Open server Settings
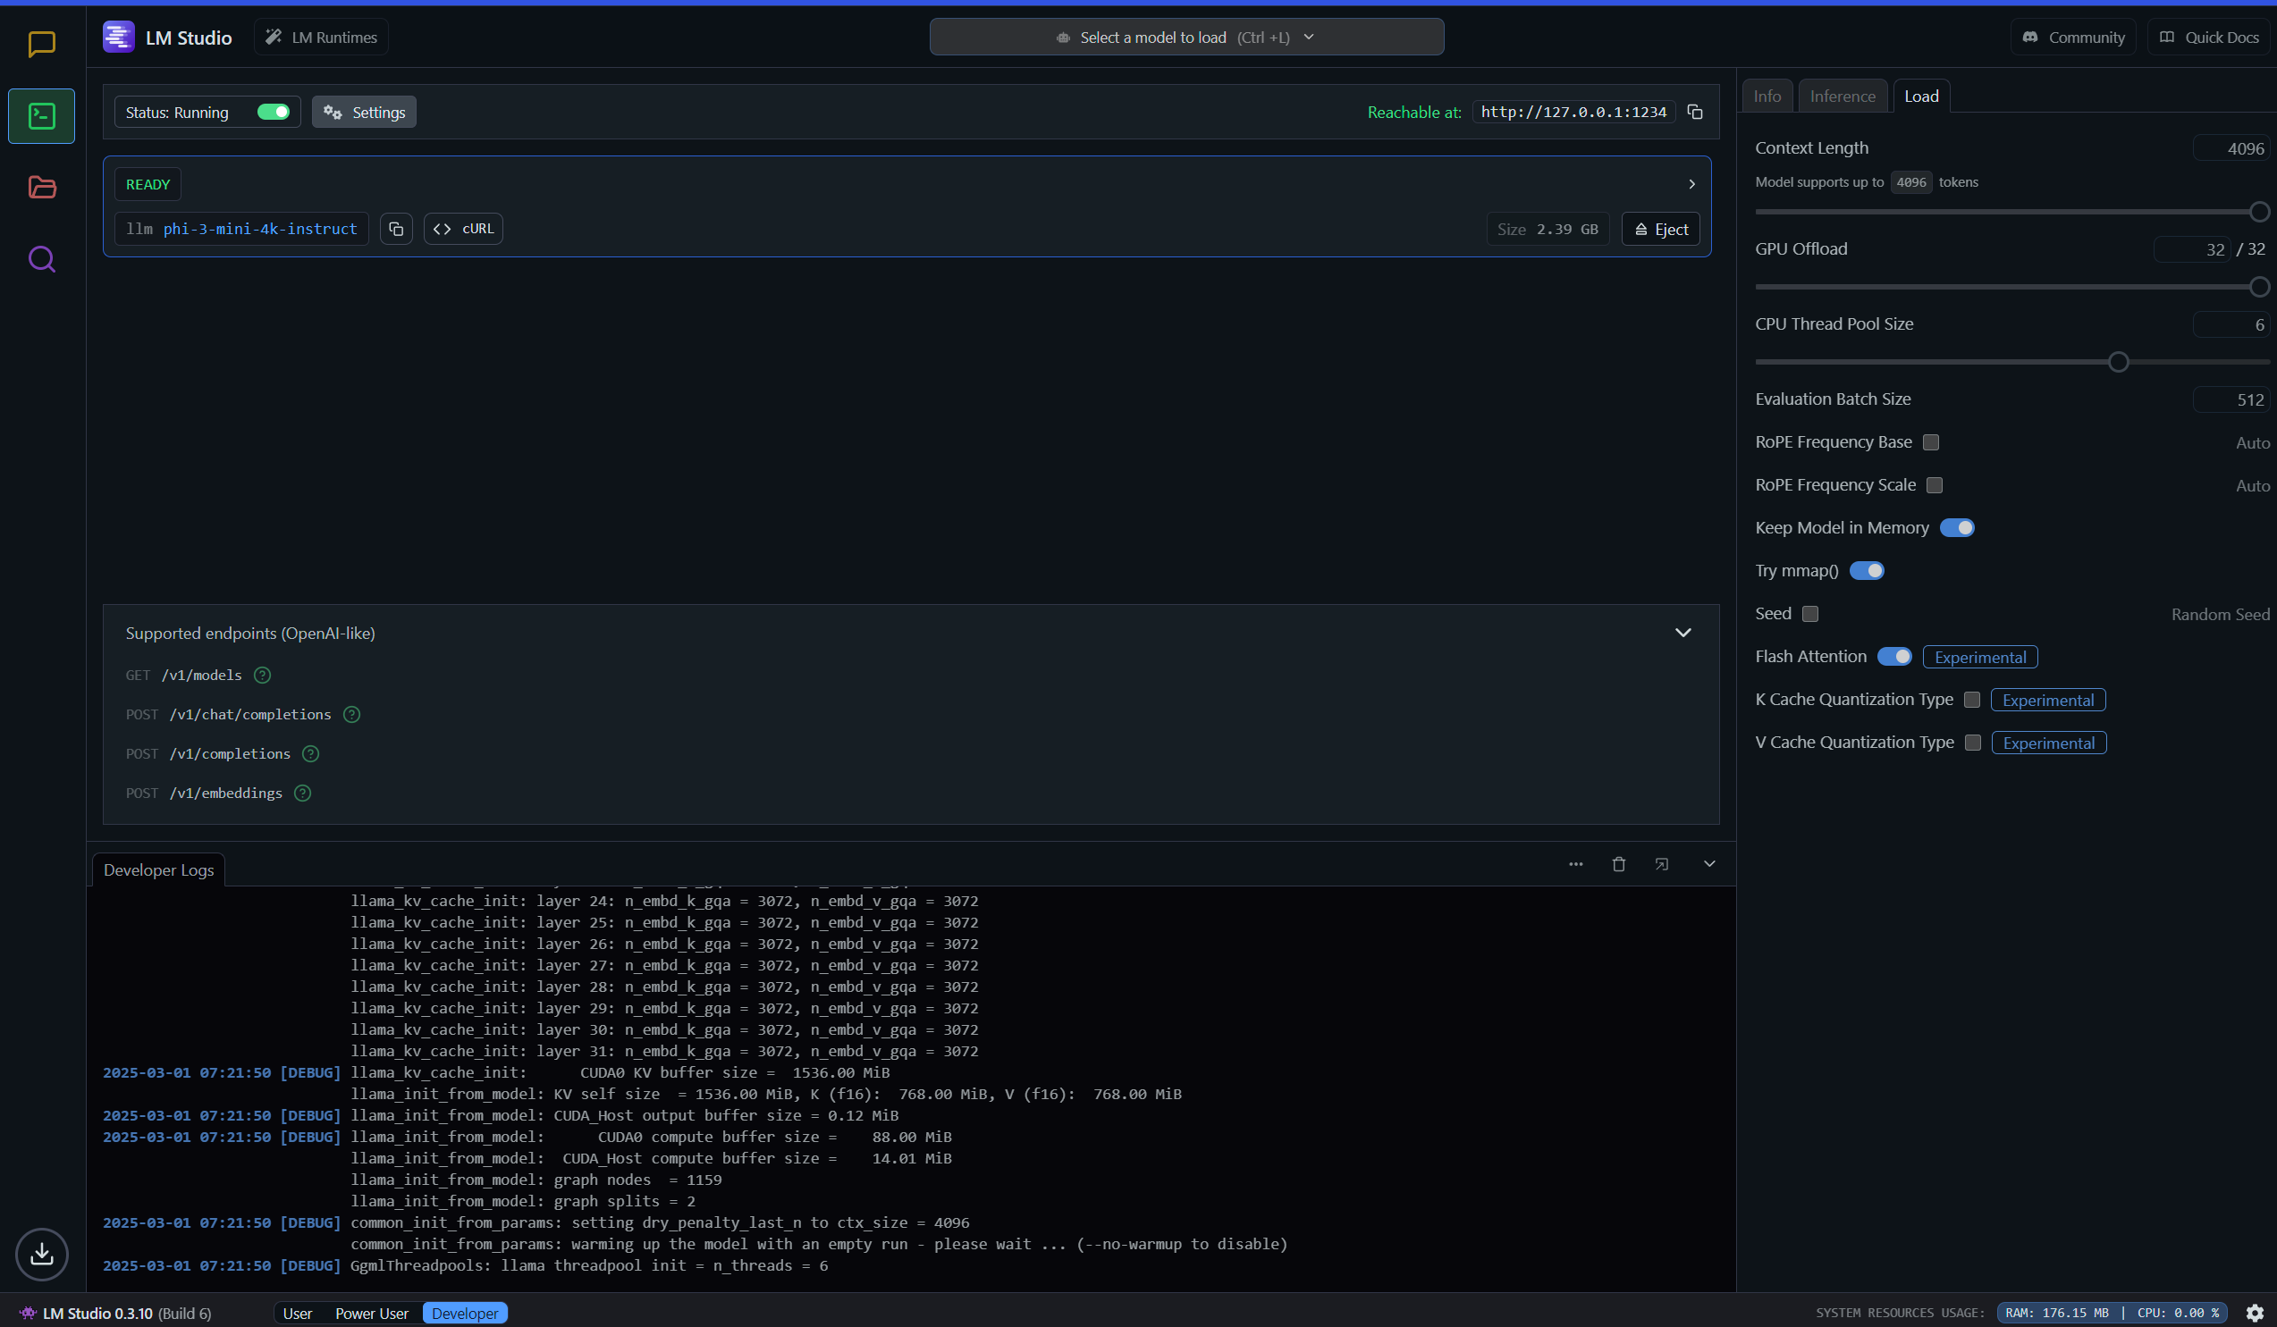Image resolution: width=2277 pixels, height=1327 pixels. pos(364,112)
